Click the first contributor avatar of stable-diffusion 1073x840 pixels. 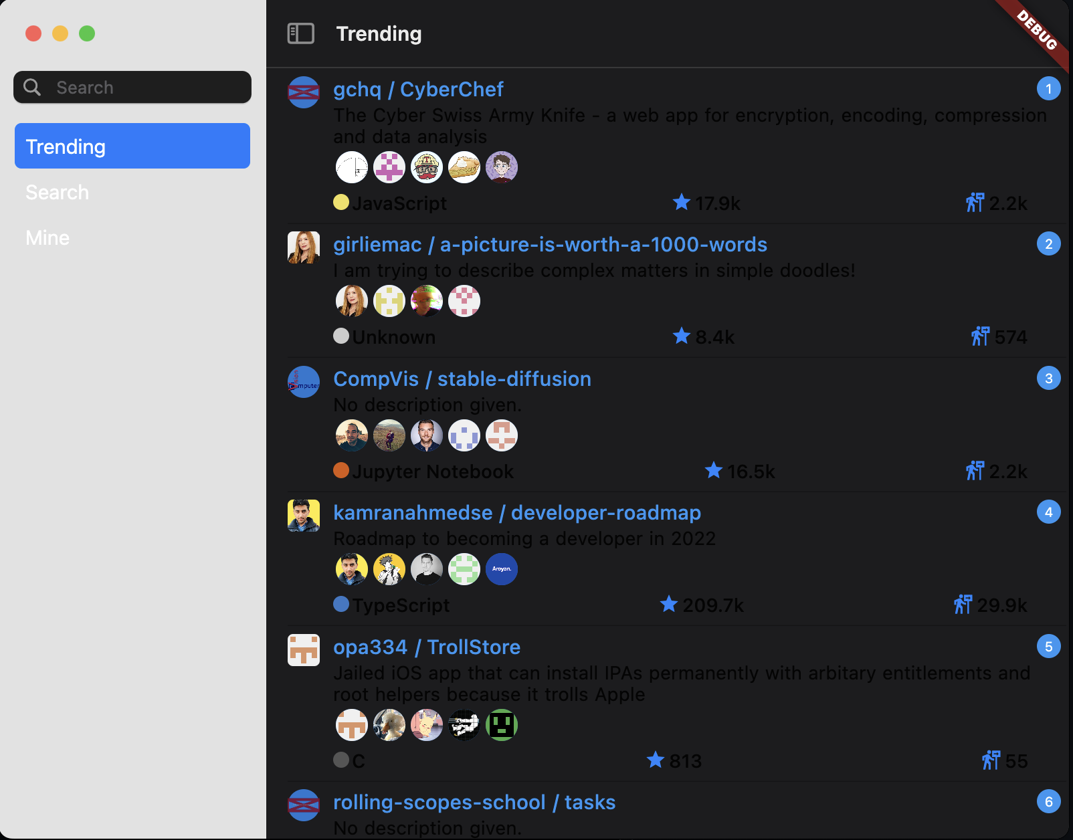[x=352, y=435]
